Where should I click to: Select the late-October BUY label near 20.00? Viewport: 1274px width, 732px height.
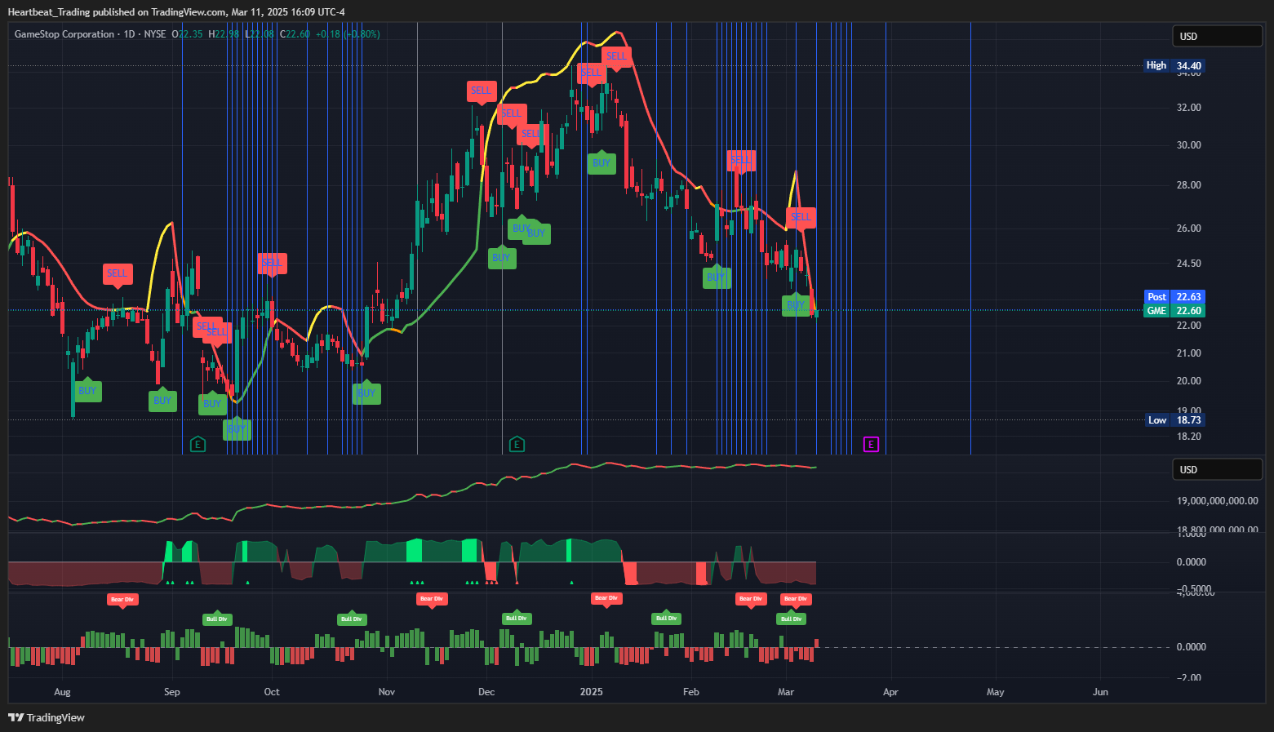click(366, 392)
